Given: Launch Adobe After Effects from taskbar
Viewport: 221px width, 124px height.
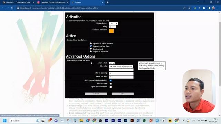Looking at the screenshot, I should coord(107,121).
